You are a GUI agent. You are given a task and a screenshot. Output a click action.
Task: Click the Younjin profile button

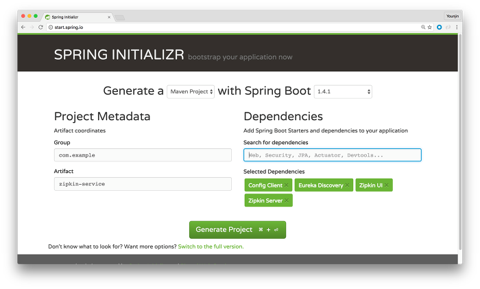tap(453, 14)
